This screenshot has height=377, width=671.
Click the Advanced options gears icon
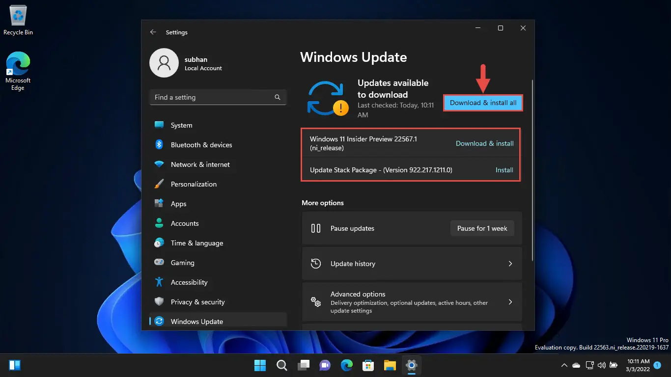[x=316, y=302]
